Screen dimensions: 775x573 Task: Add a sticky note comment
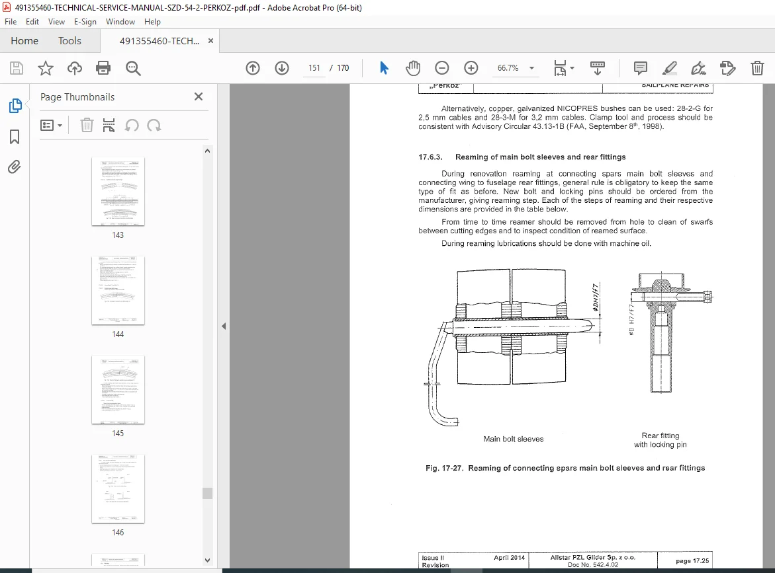click(x=640, y=68)
